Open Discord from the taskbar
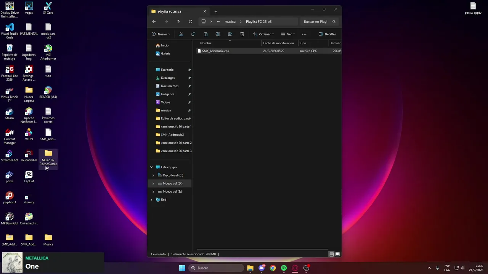This screenshot has width=488, height=274. (x=262, y=268)
